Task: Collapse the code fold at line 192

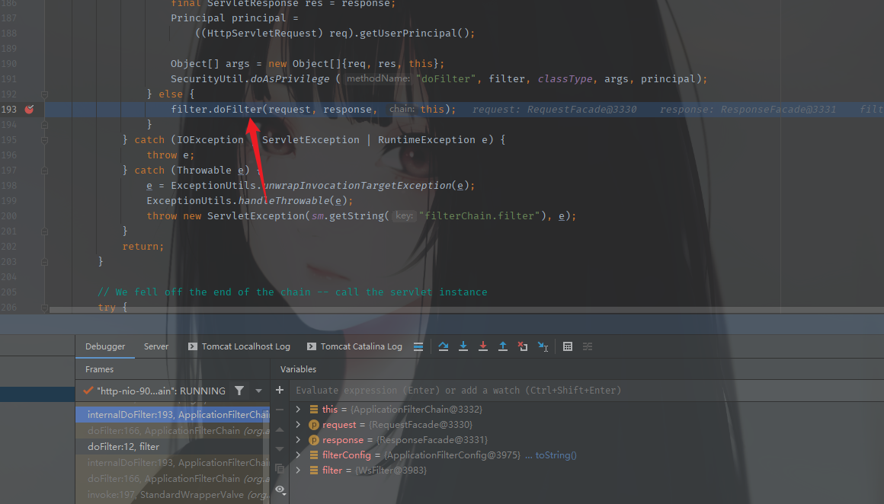Action: click(44, 94)
